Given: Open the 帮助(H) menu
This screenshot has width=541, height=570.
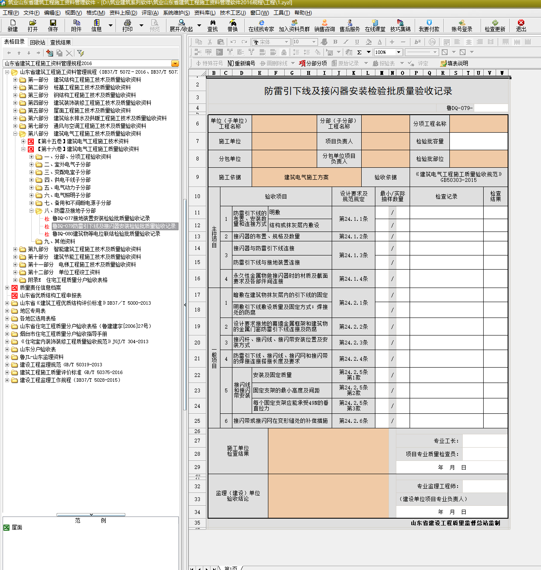Looking at the screenshot, I should [x=303, y=13].
